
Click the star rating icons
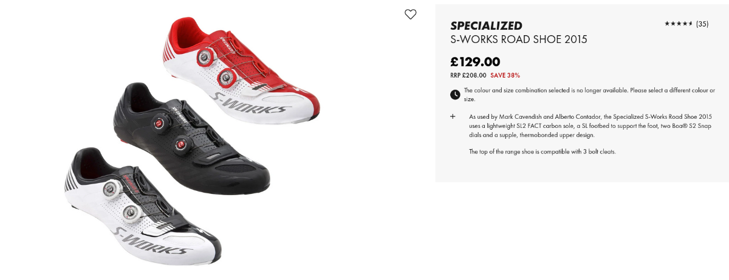point(679,24)
